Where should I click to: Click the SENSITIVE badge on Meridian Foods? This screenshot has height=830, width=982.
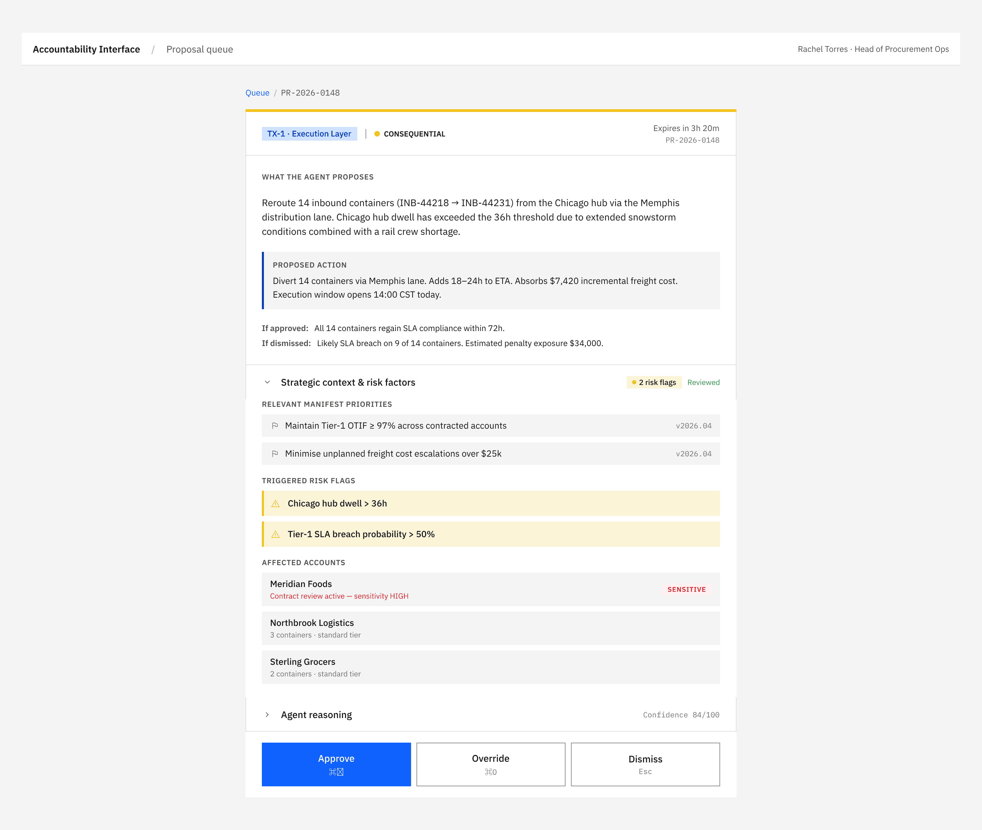(x=686, y=589)
